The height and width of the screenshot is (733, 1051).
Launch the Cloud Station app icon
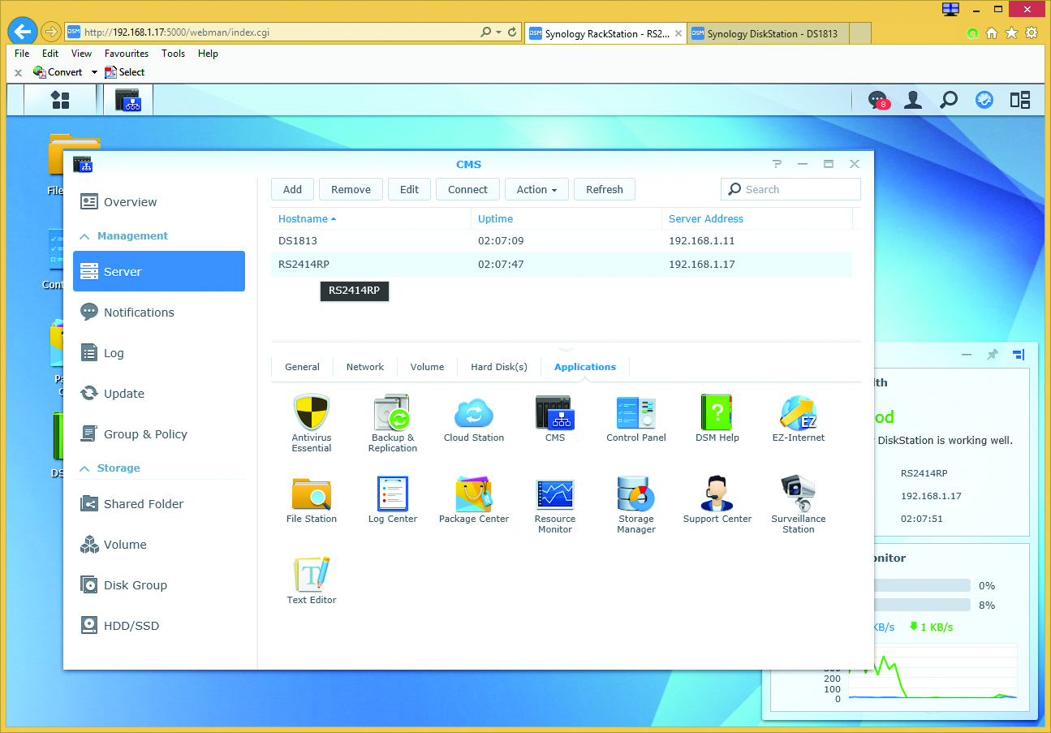click(x=474, y=412)
